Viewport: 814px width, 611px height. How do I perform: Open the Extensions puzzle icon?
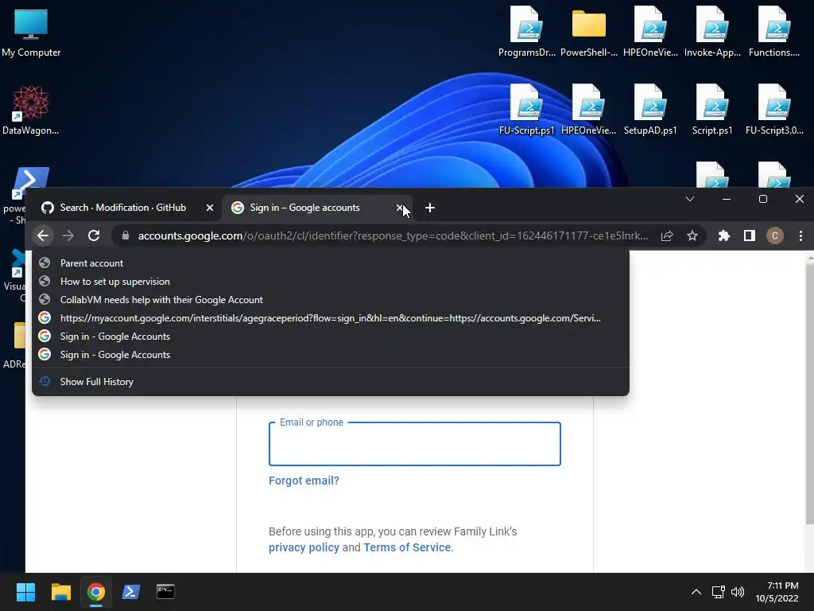point(723,235)
